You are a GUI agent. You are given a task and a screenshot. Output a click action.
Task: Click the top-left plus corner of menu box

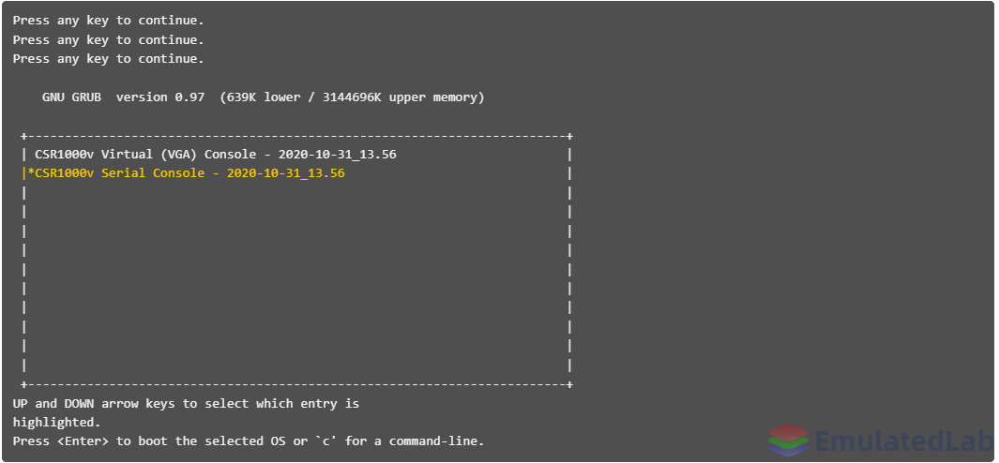[x=24, y=136]
